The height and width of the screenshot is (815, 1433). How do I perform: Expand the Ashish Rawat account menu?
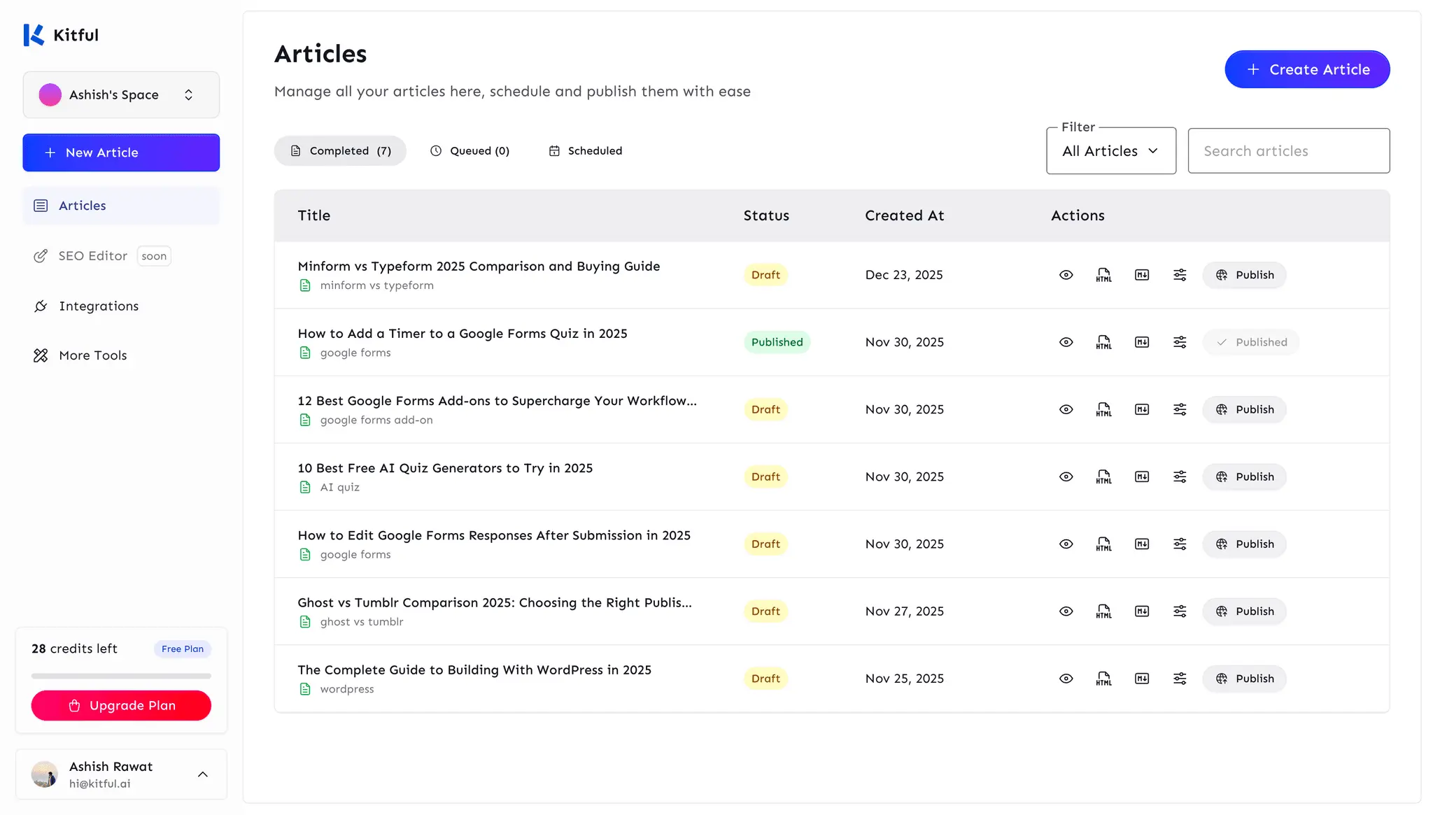[121, 774]
